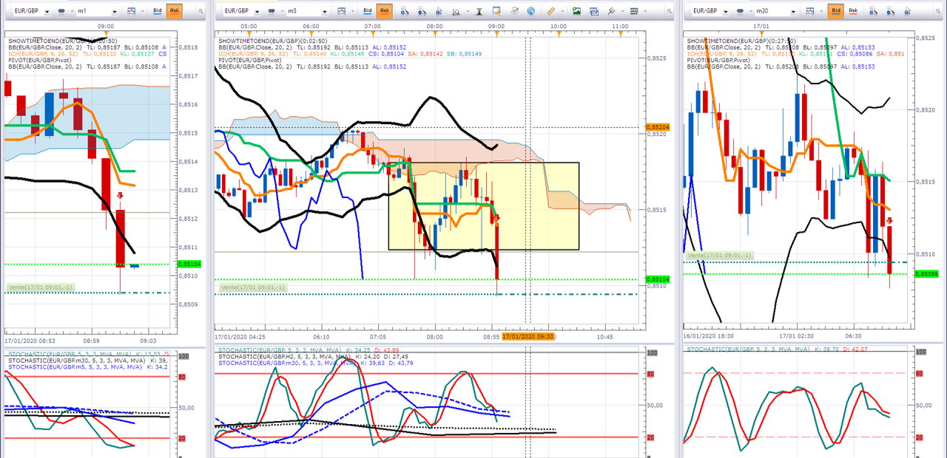This screenshot has width=947, height=458.
Task: Click the red sell arrow marker in the m1 chart
Action: 121,196
